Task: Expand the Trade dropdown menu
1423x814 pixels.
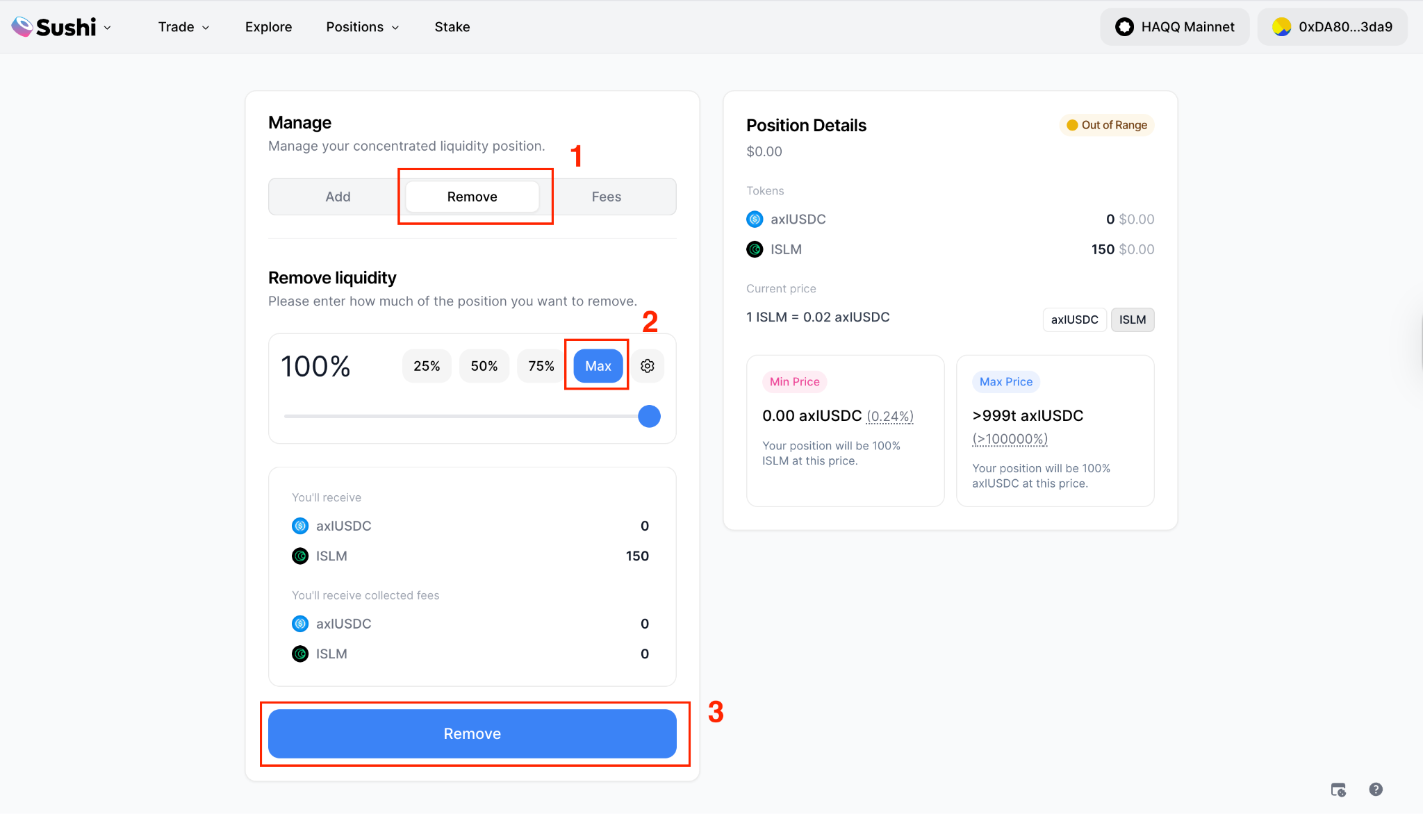Action: point(183,27)
